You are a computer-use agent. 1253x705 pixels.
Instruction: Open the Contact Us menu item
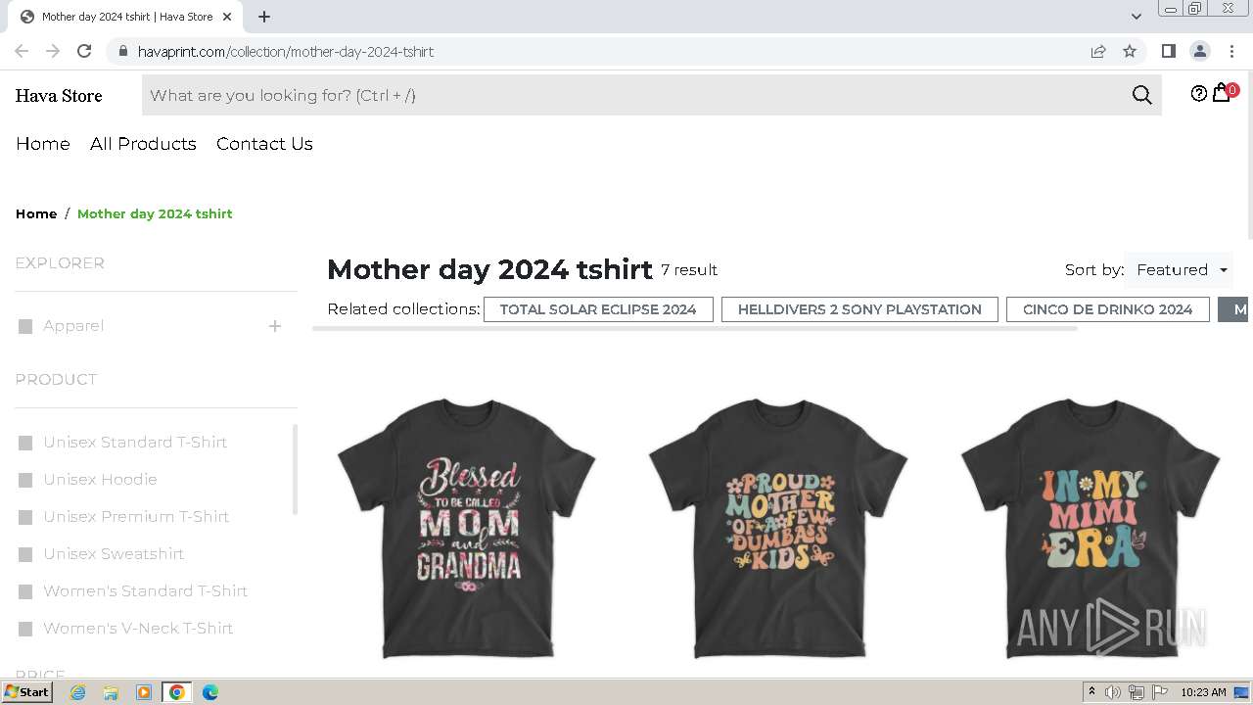click(264, 144)
